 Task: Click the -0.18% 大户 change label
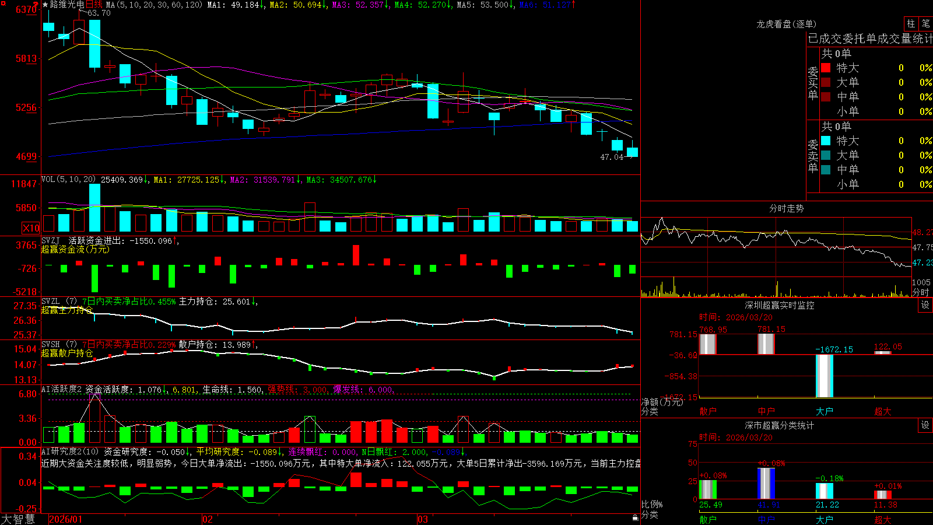pyautogui.click(x=829, y=478)
